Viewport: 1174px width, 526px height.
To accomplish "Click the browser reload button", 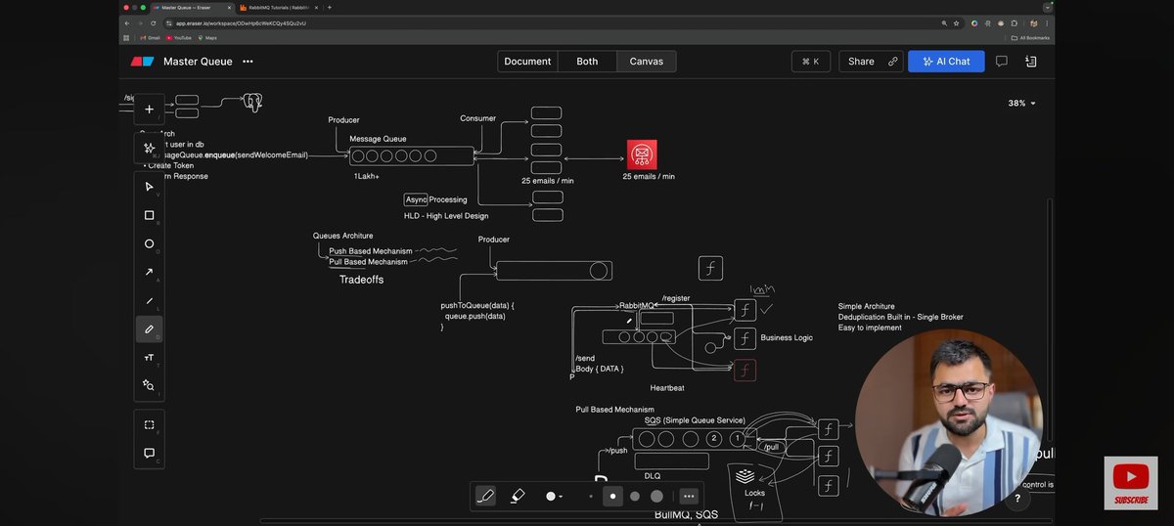I will tap(155, 22).
